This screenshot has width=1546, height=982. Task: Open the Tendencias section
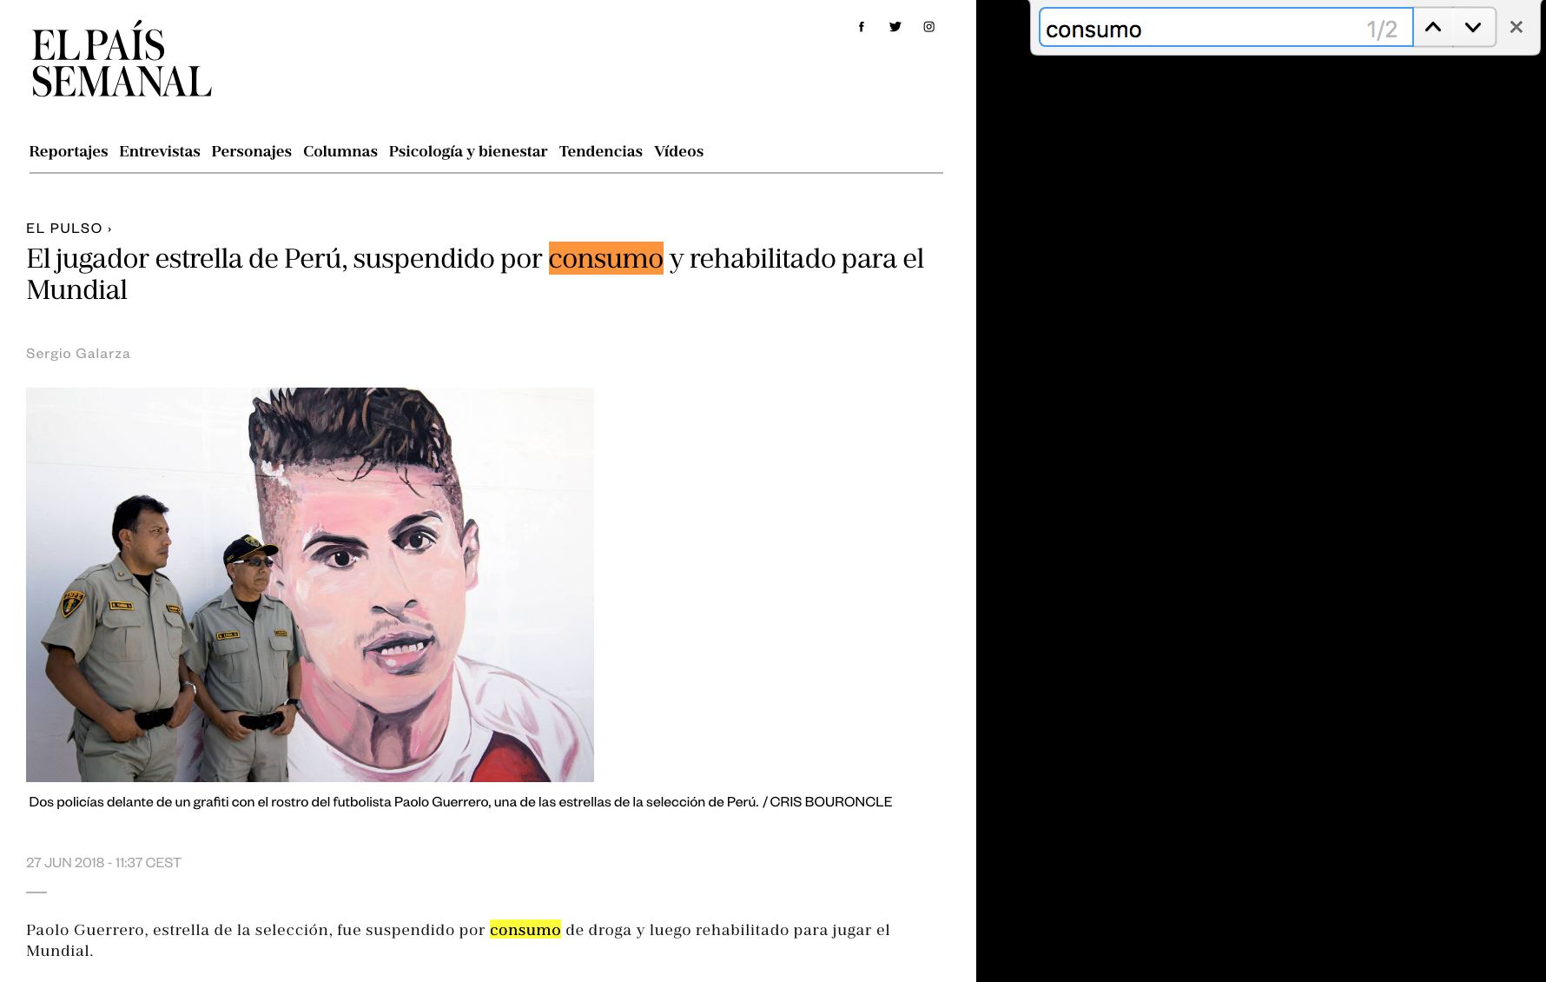[600, 151]
